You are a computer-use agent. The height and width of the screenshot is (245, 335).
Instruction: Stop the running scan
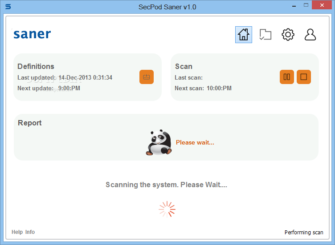[x=304, y=77]
